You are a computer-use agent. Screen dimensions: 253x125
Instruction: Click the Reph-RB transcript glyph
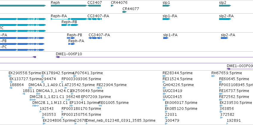(x=70, y=25)
